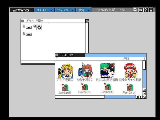Open the アリスの館2 icon

pyautogui.click(x=65, y=71)
